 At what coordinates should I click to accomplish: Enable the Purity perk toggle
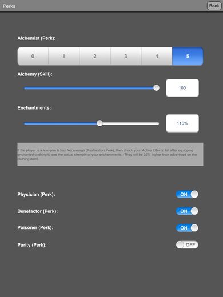click(187, 244)
